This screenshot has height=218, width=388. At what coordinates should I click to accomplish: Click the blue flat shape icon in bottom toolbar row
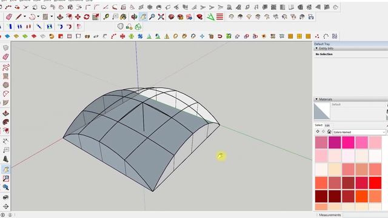(7, 36)
